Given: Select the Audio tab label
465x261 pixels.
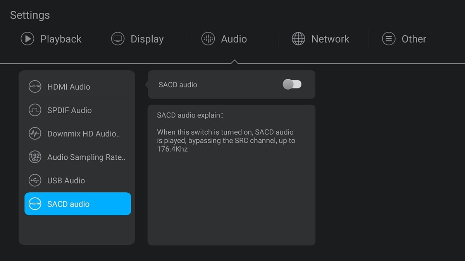Looking at the screenshot, I should click(x=234, y=39).
